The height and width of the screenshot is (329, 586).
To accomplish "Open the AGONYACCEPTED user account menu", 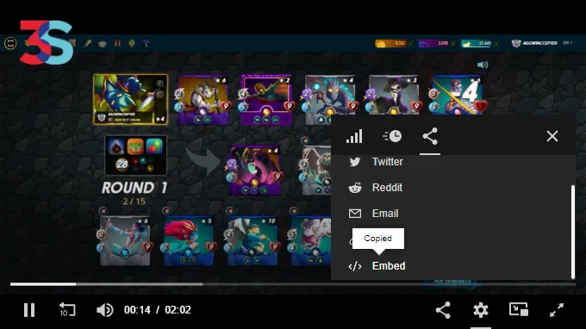I will tap(534, 43).
